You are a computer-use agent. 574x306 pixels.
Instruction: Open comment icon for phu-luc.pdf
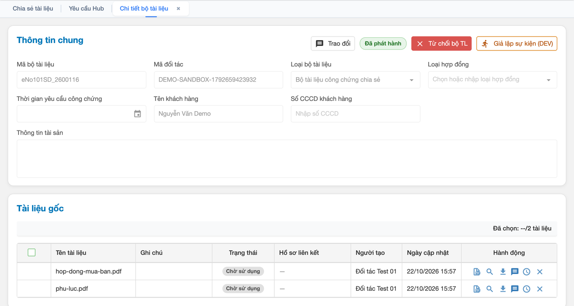(515, 289)
